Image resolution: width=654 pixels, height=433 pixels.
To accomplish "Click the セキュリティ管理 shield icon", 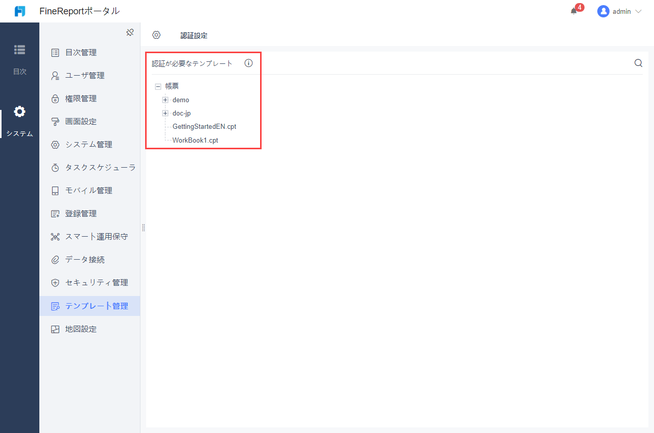I will pyautogui.click(x=55, y=283).
